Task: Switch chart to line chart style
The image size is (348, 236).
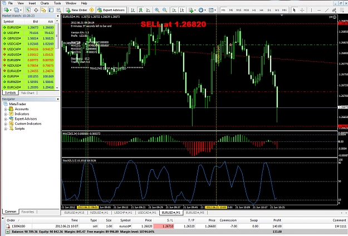Action: click(148, 10)
